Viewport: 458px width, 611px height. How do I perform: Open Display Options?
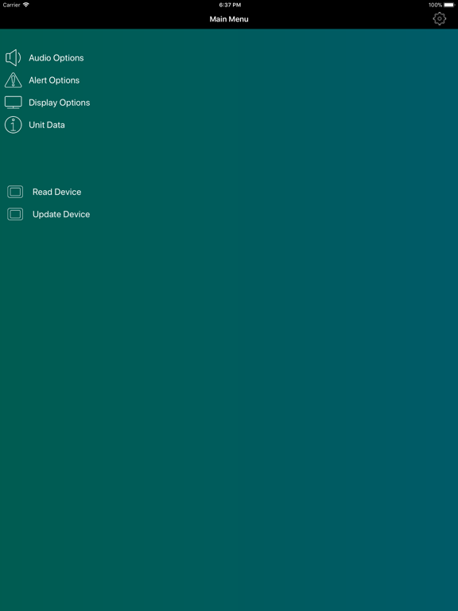point(59,103)
